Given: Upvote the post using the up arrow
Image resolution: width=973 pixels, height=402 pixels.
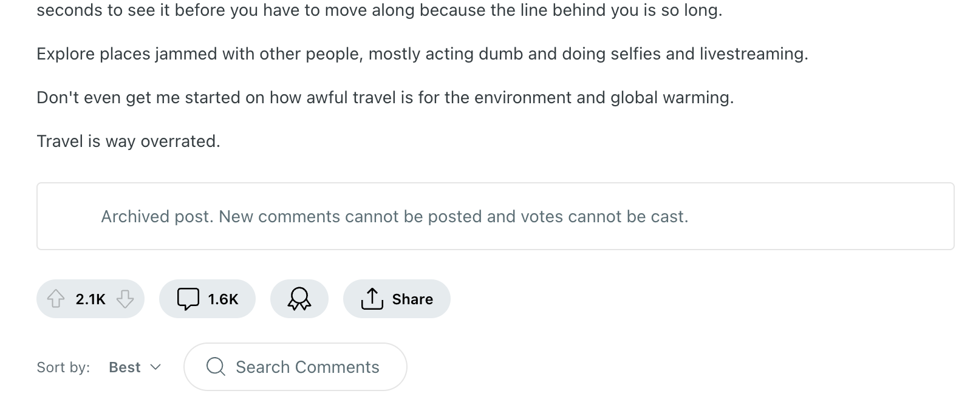Looking at the screenshot, I should click(56, 299).
